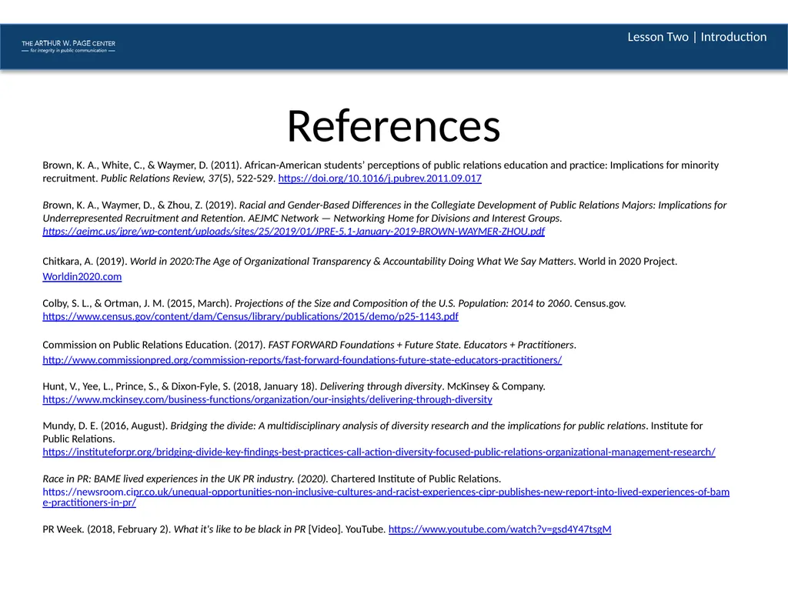Viewport: 788px width, 591px height.
Task: Click the 'Lesson Two' header text
Action: [658, 37]
